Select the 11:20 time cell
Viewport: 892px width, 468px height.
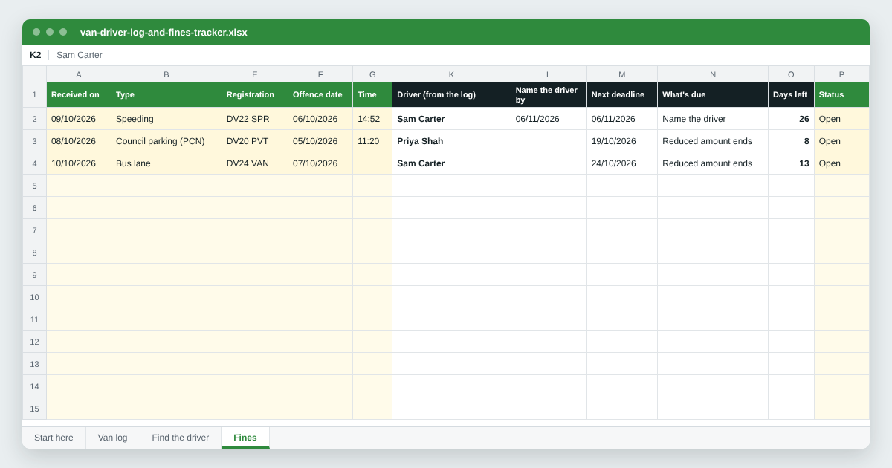tap(372, 141)
